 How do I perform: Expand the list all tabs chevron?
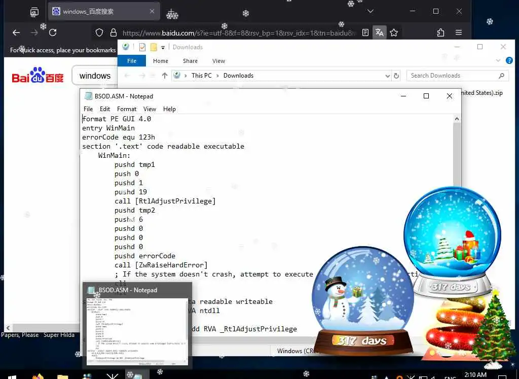pyautogui.click(x=370, y=11)
